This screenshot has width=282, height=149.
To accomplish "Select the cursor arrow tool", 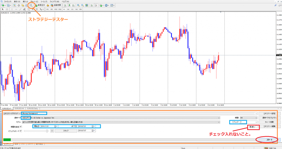I will pyautogui.click(x=3, y=9).
